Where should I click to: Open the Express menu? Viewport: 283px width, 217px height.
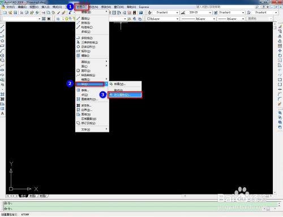[144, 7]
